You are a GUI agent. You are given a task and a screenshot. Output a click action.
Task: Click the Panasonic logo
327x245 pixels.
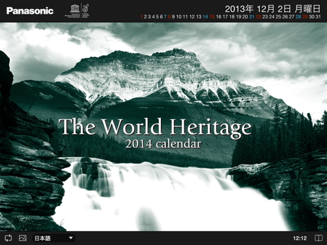tap(30, 11)
